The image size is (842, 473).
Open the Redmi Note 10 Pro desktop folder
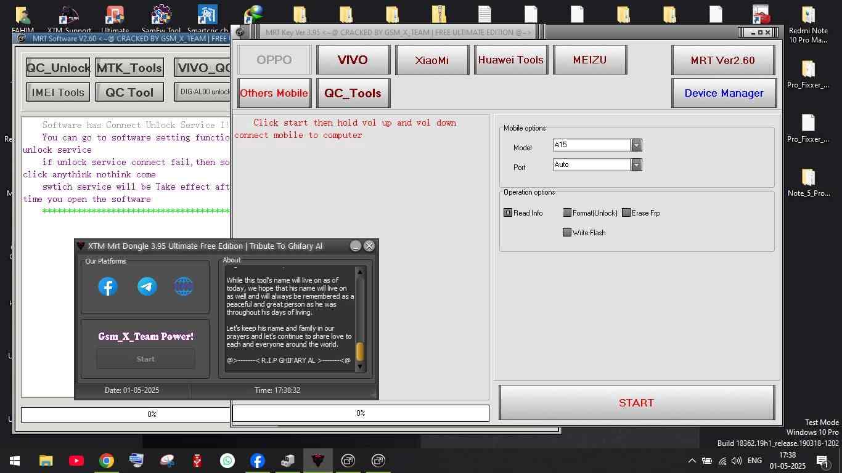[808, 25]
